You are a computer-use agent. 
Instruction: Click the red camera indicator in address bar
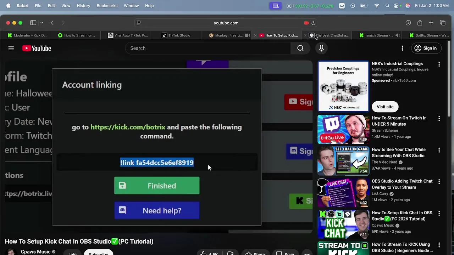pos(306,23)
